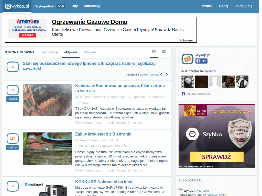This screenshot has width=262, height=196.
Task: Show next wykop market ad arrow
Action: click(x=167, y=75)
